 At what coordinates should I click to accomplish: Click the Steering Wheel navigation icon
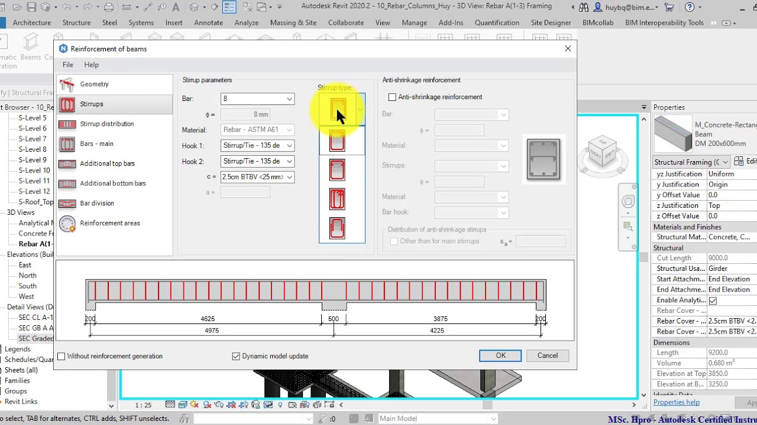pyautogui.click(x=628, y=202)
